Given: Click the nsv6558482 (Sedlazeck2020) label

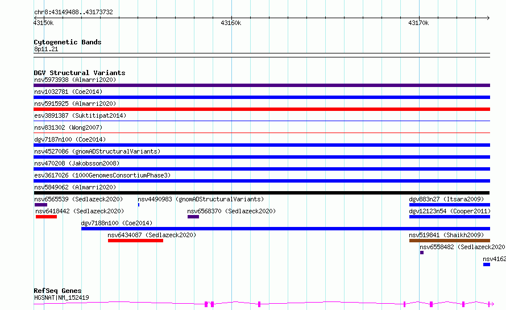Looking at the screenshot, I should [462, 247].
